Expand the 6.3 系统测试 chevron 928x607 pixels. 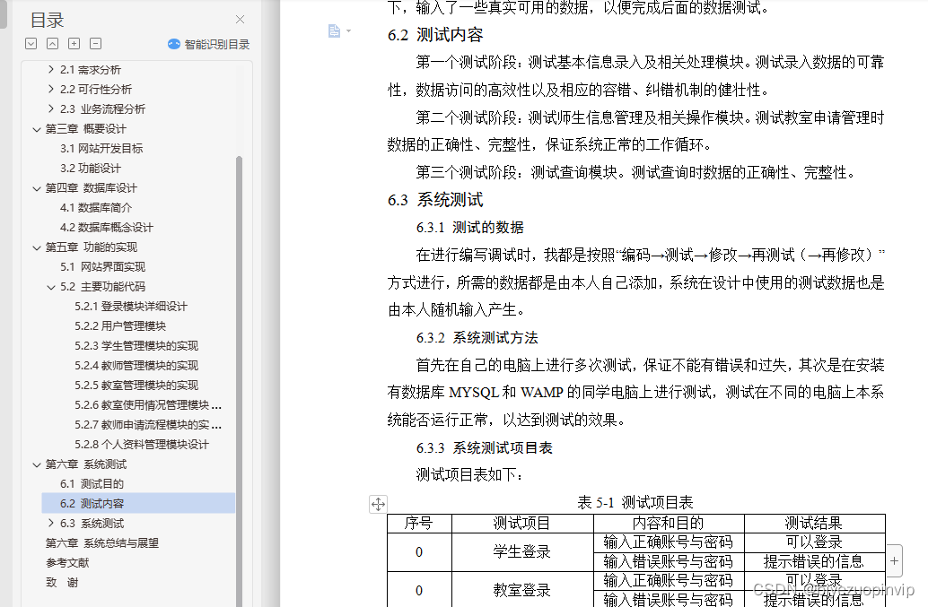point(51,523)
